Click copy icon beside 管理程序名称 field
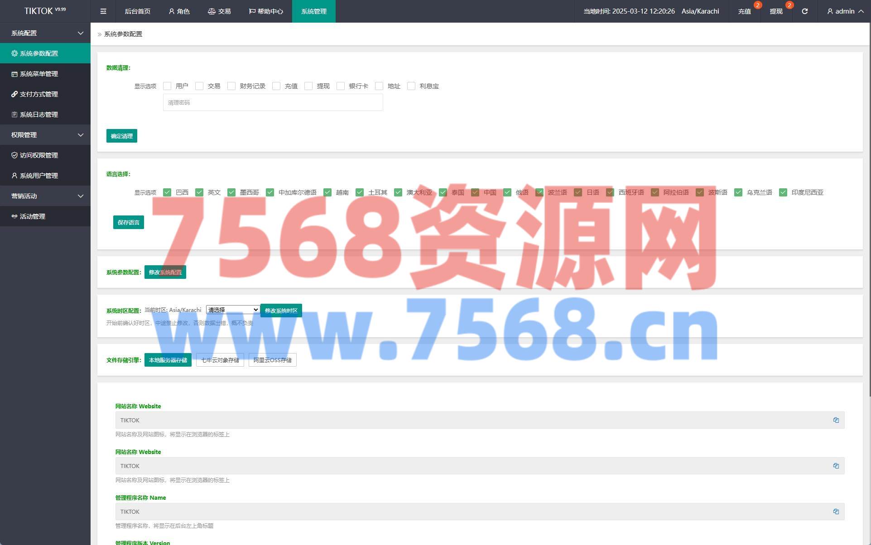The width and height of the screenshot is (871, 545). (x=836, y=512)
